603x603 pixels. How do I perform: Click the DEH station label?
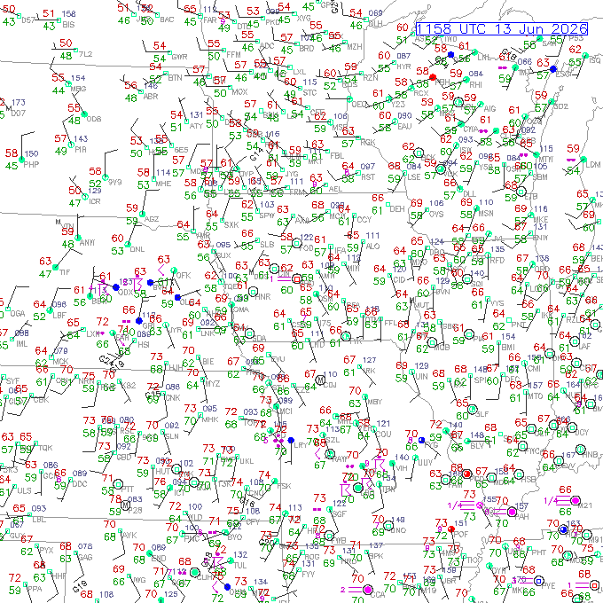click(x=397, y=208)
